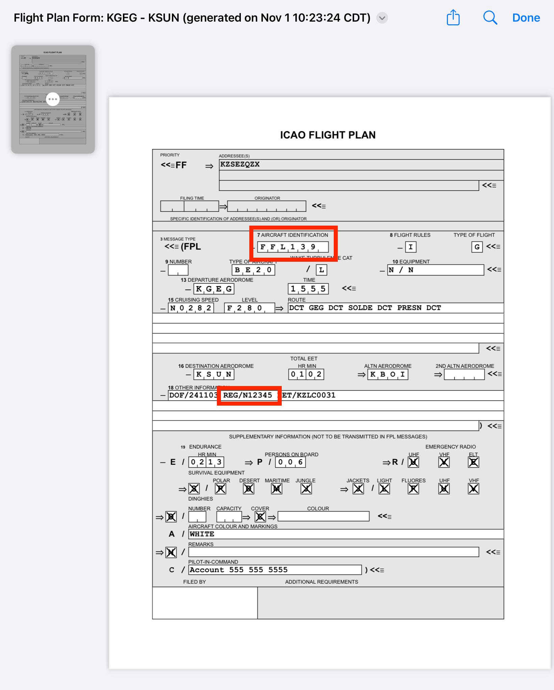Toggle the DESERT survival equipment checkbox

click(x=249, y=489)
